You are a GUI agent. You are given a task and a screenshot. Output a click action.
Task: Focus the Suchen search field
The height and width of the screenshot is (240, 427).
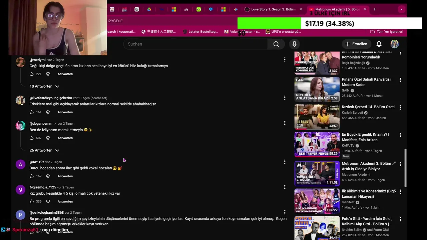click(195, 44)
